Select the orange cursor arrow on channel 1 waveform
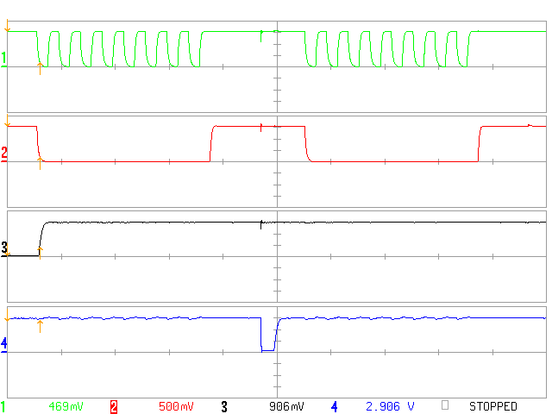The width and height of the screenshot is (552, 414). click(x=40, y=68)
